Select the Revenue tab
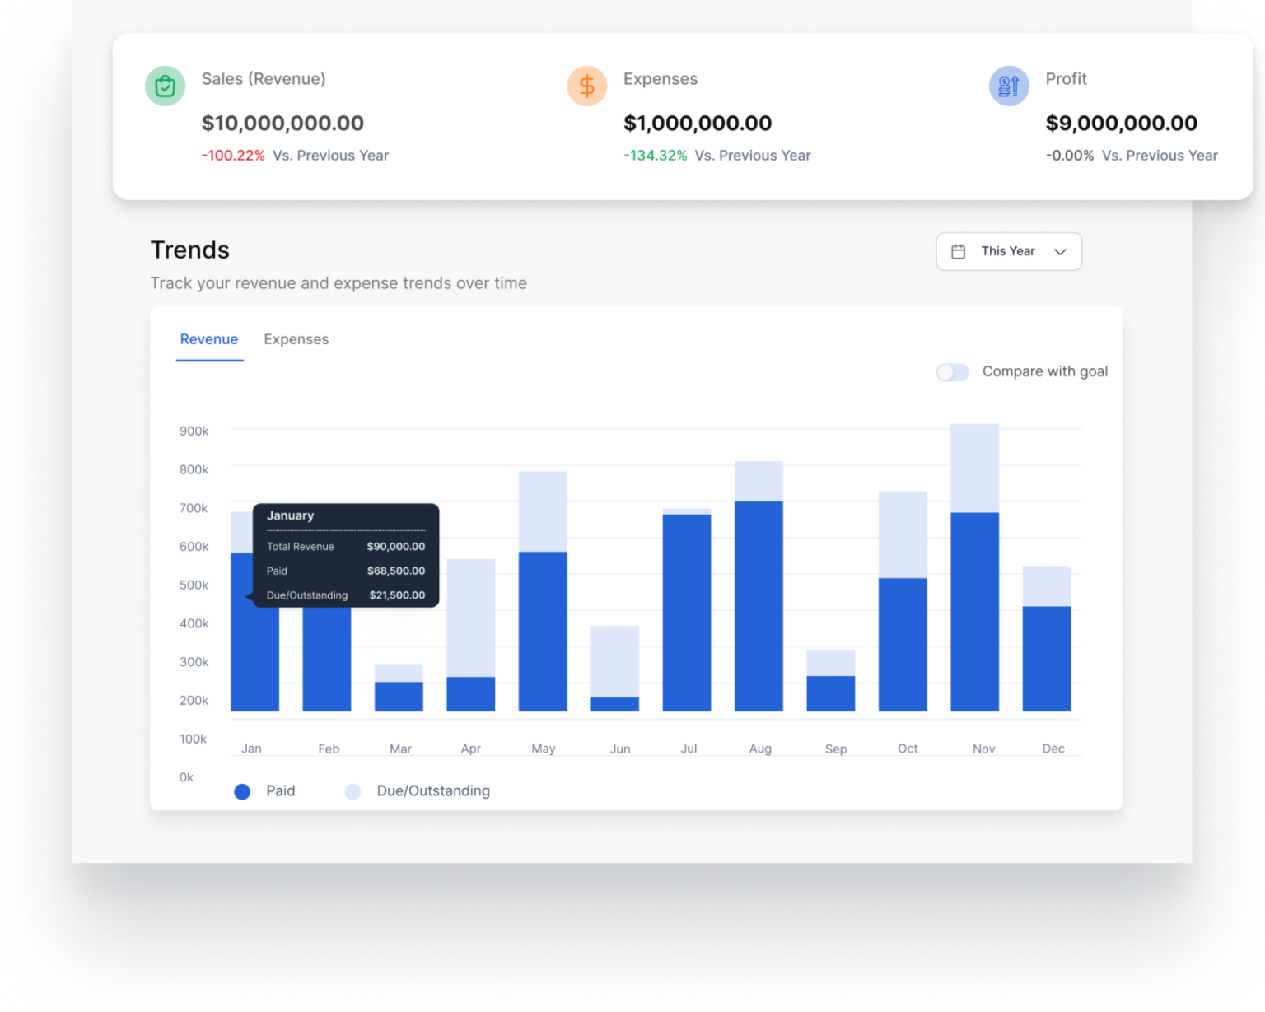Image resolution: width=1265 pixels, height=1012 pixels. coord(209,339)
